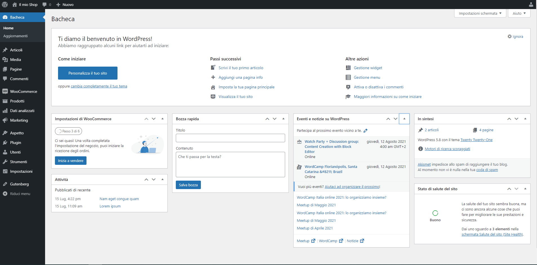Image resolution: width=537 pixels, height=265 pixels.
Task: Dismiss the welcome panel with Ignora
Action: click(516, 36)
